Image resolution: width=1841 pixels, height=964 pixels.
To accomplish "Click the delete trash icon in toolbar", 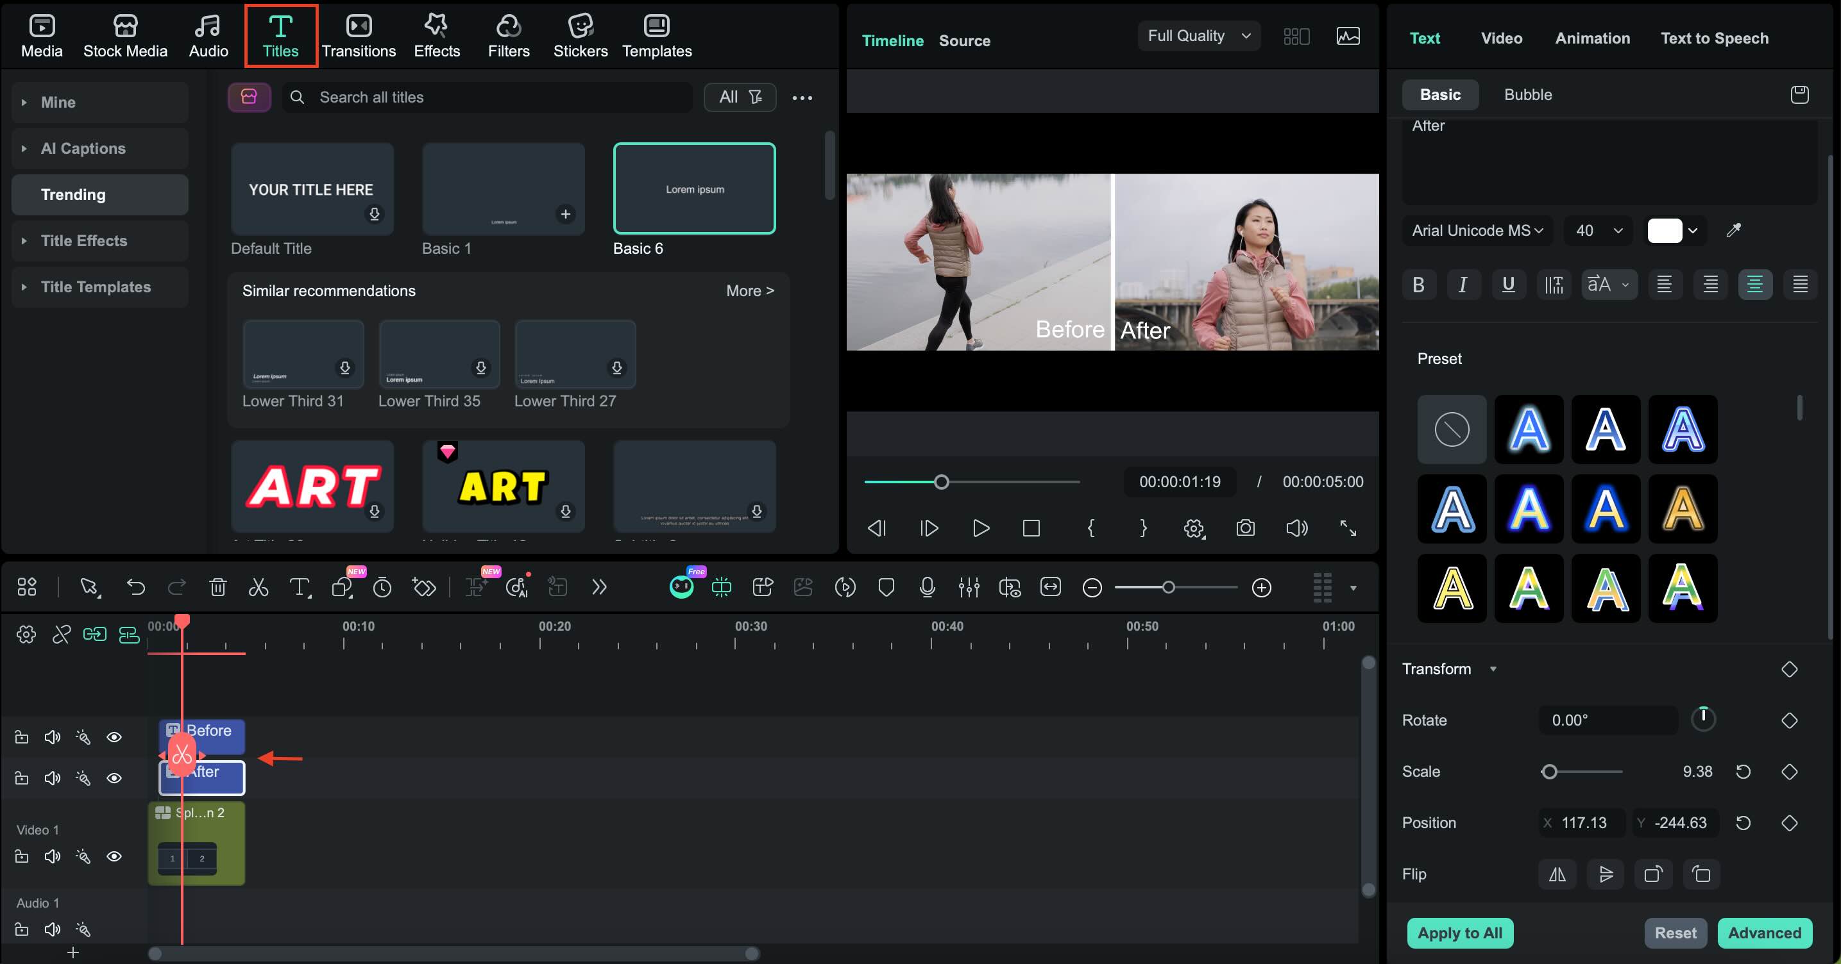I will (218, 587).
